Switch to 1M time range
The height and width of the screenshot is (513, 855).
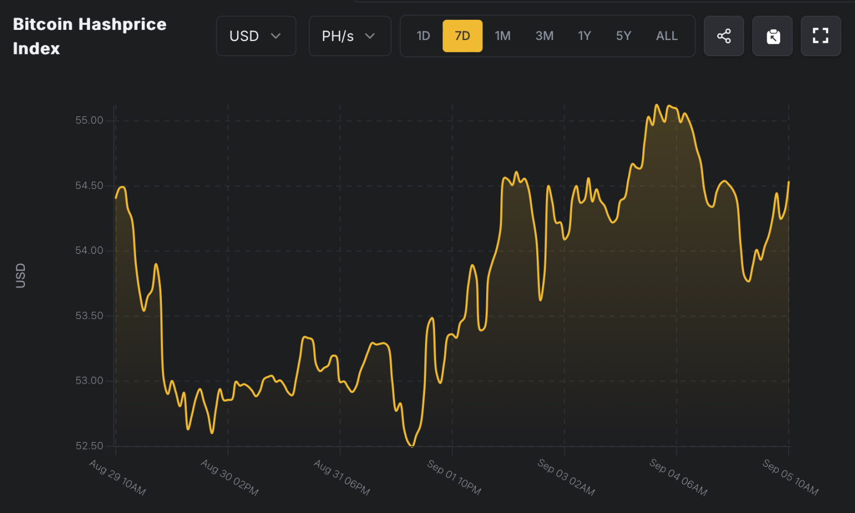coord(503,36)
